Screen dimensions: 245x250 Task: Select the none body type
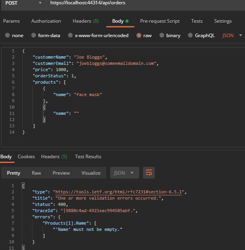pyautogui.click(x=7, y=35)
